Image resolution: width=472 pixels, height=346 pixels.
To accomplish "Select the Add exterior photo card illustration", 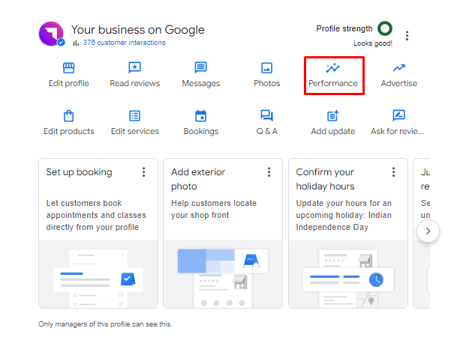I will tap(223, 274).
